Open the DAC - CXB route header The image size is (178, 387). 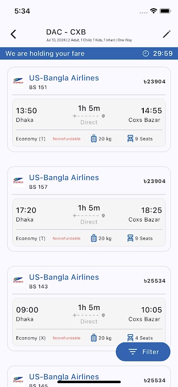pos(66,32)
